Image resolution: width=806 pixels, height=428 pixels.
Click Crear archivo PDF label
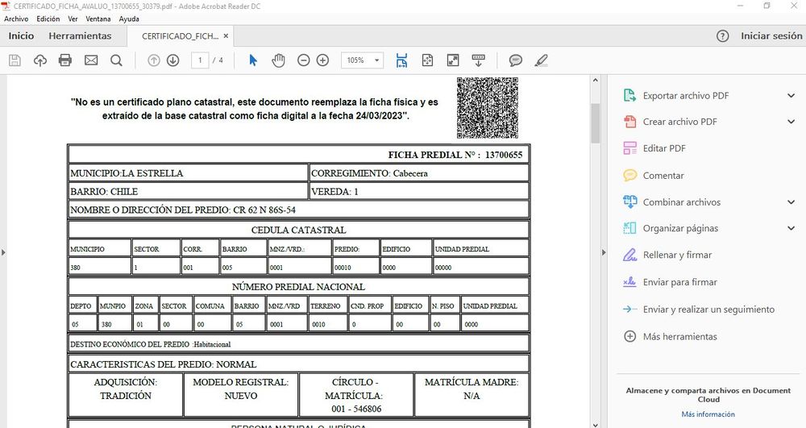tap(679, 122)
